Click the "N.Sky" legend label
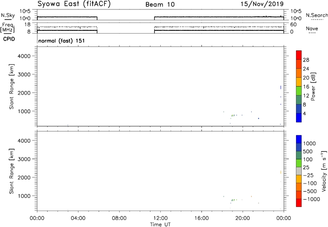328x227 pixels. click(x=8, y=16)
